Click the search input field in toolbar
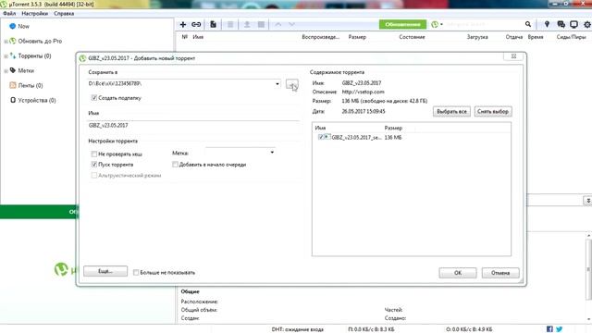The height and width of the screenshot is (333, 592). click(x=484, y=25)
